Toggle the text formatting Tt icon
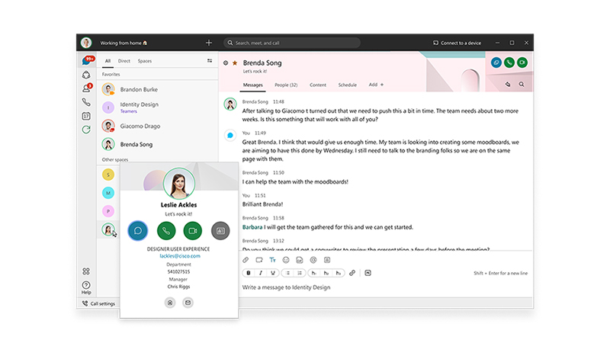The image size is (610, 343). coord(273,260)
